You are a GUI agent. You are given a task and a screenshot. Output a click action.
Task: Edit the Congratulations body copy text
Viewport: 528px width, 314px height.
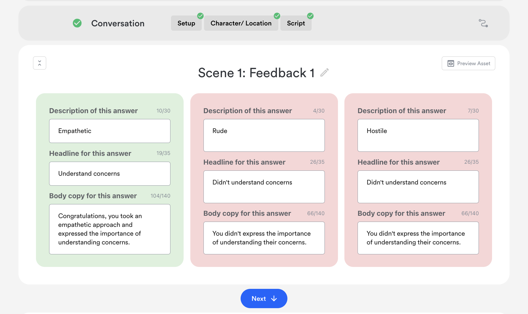click(110, 229)
